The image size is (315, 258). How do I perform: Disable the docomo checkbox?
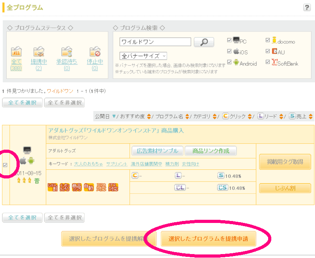click(x=268, y=40)
